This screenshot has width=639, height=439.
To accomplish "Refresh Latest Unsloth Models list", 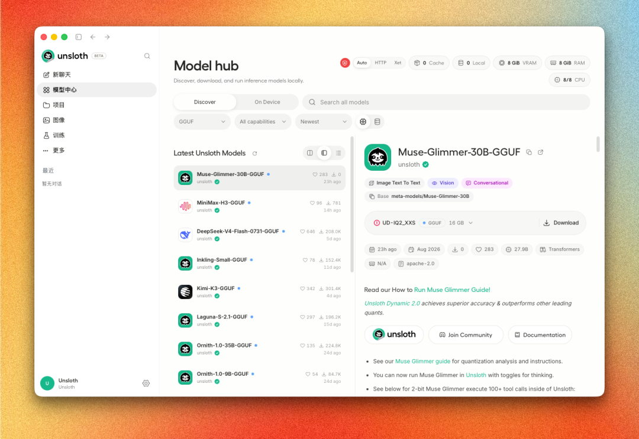I will 254,154.
